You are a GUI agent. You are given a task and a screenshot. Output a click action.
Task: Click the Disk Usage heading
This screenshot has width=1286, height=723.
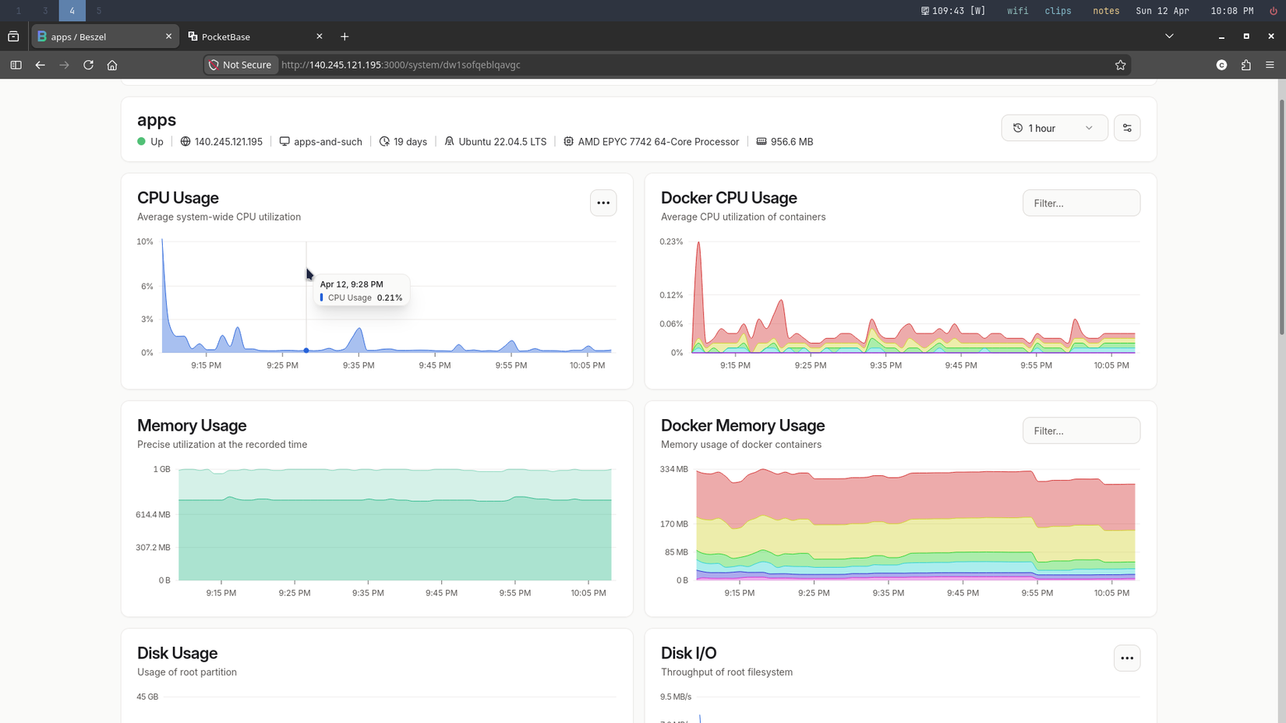tap(177, 653)
